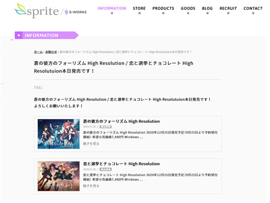Open the BLOG menu item
This screenshot has height=203, width=270.
[207, 9]
